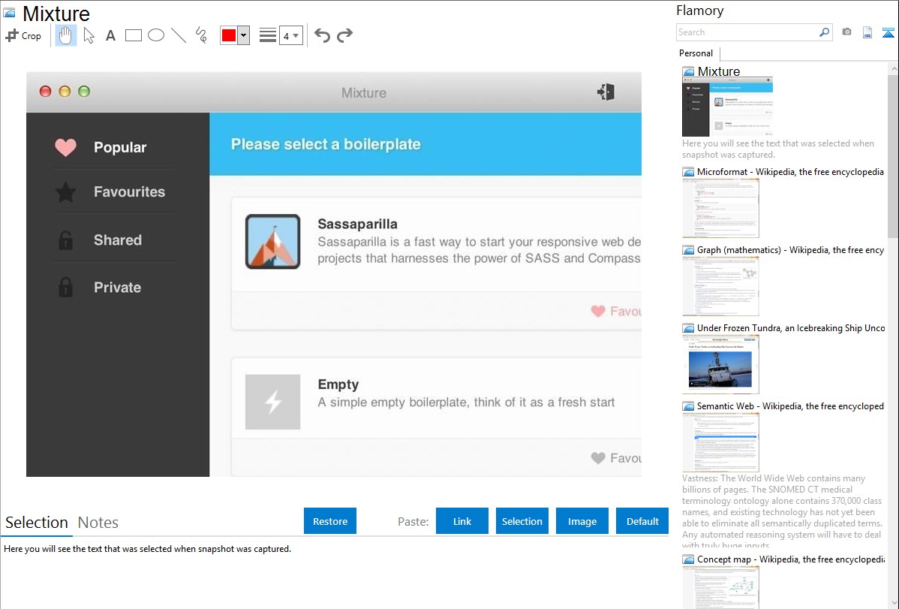899x609 pixels.
Task: Click the Private locked padlock icon
Action: pos(65,287)
